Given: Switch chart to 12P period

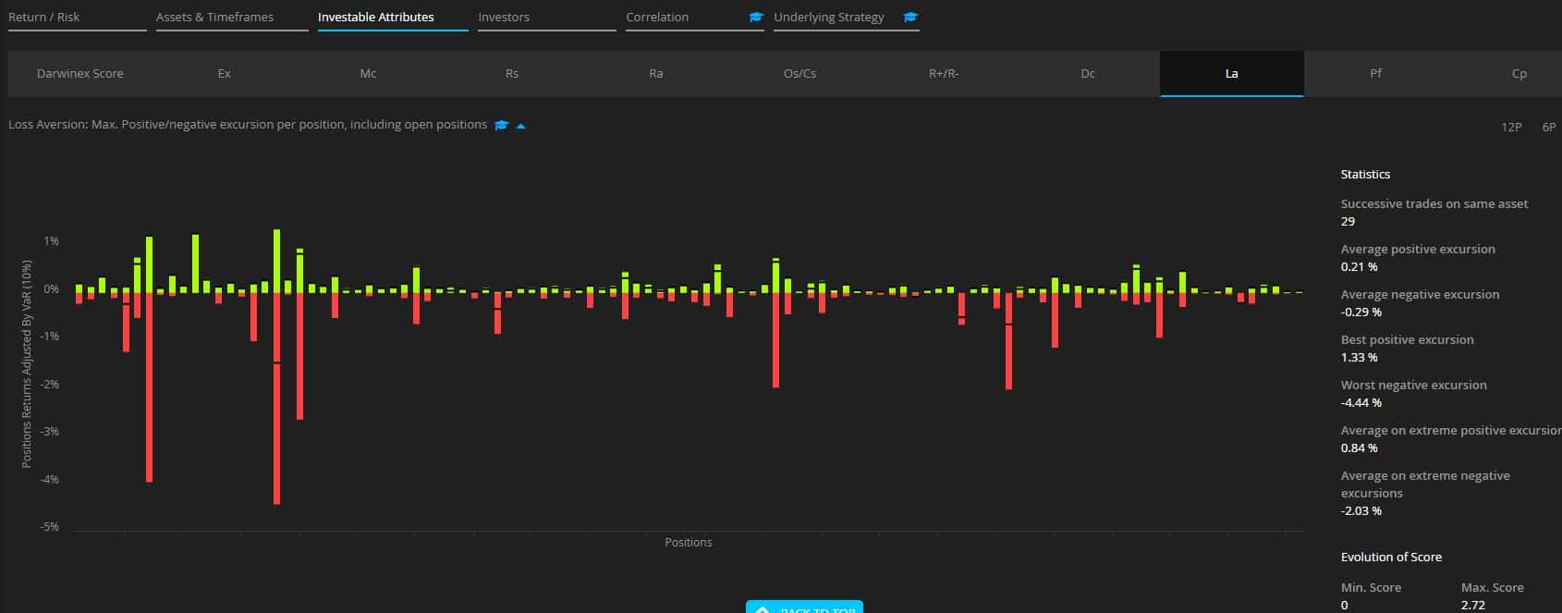Looking at the screenshot, I should click(x=1511, y=127).
